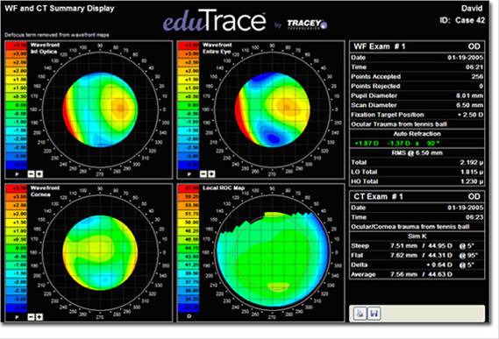The image size is (499, 339).
Task: Click the plus button under Wavefront Entire Eye map
Action: 211,174
